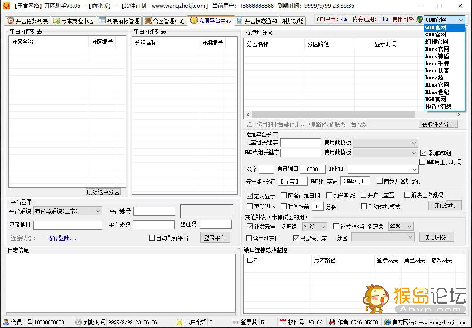Go to the 列表模板管理 tab
Image resolution: width=472 pixels, height=328 pixels.
tap(119, 21)
